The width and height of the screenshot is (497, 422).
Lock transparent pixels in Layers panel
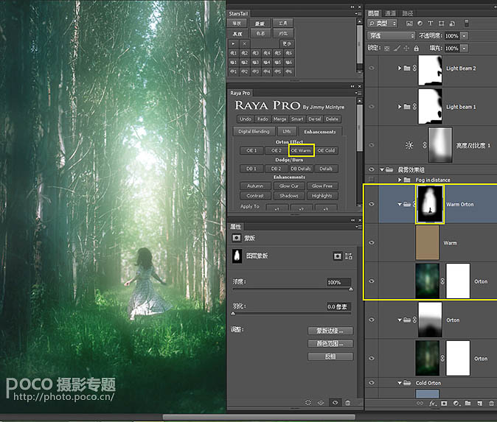point(386,49)
